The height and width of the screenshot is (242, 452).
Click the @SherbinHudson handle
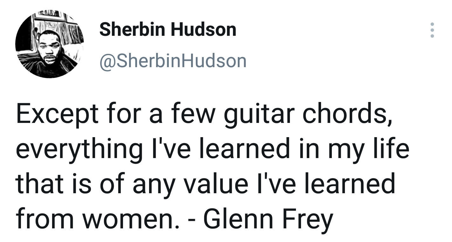(x=173, y=61)
